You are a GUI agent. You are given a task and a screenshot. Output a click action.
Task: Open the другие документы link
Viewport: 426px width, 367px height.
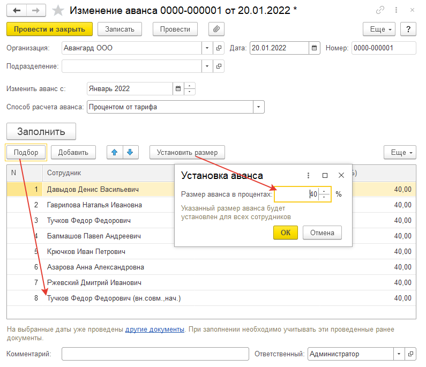(x=154, y=329)
